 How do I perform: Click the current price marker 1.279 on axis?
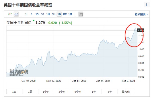click(140, 30)
